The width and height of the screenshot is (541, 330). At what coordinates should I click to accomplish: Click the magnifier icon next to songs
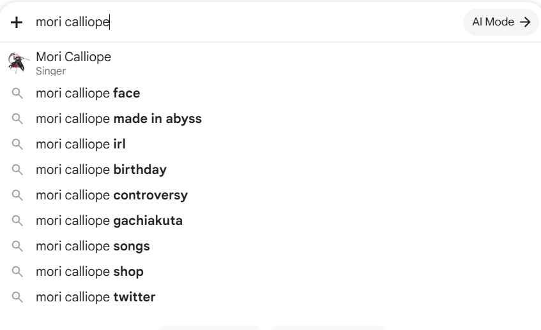[17, 246]
